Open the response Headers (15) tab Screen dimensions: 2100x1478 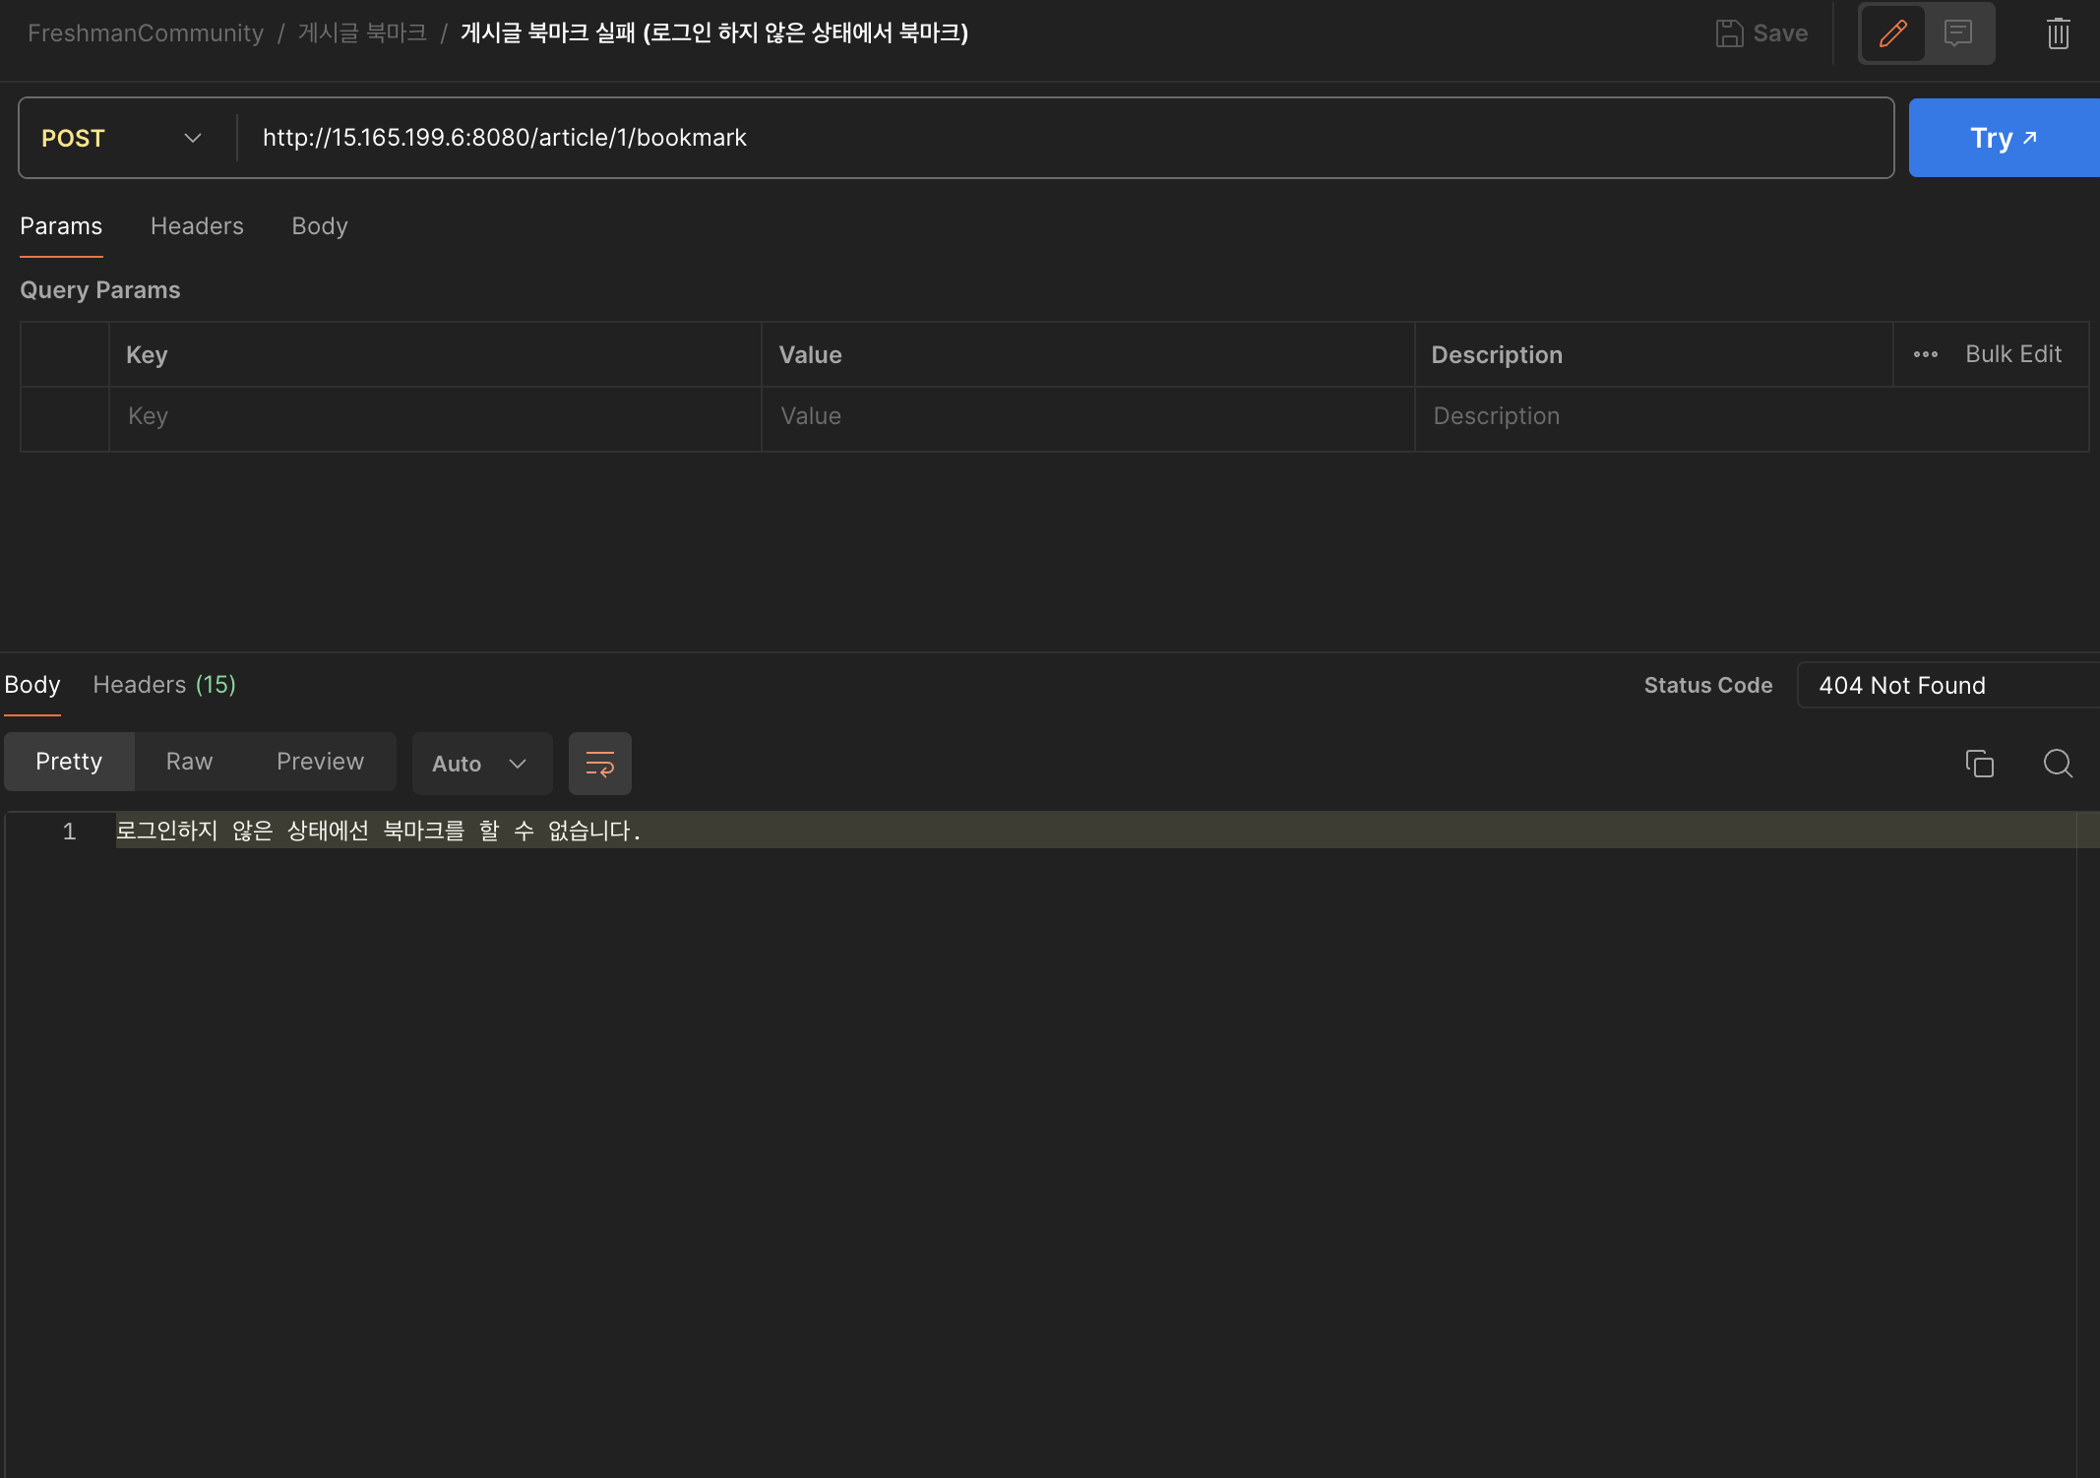click(164, 685)
